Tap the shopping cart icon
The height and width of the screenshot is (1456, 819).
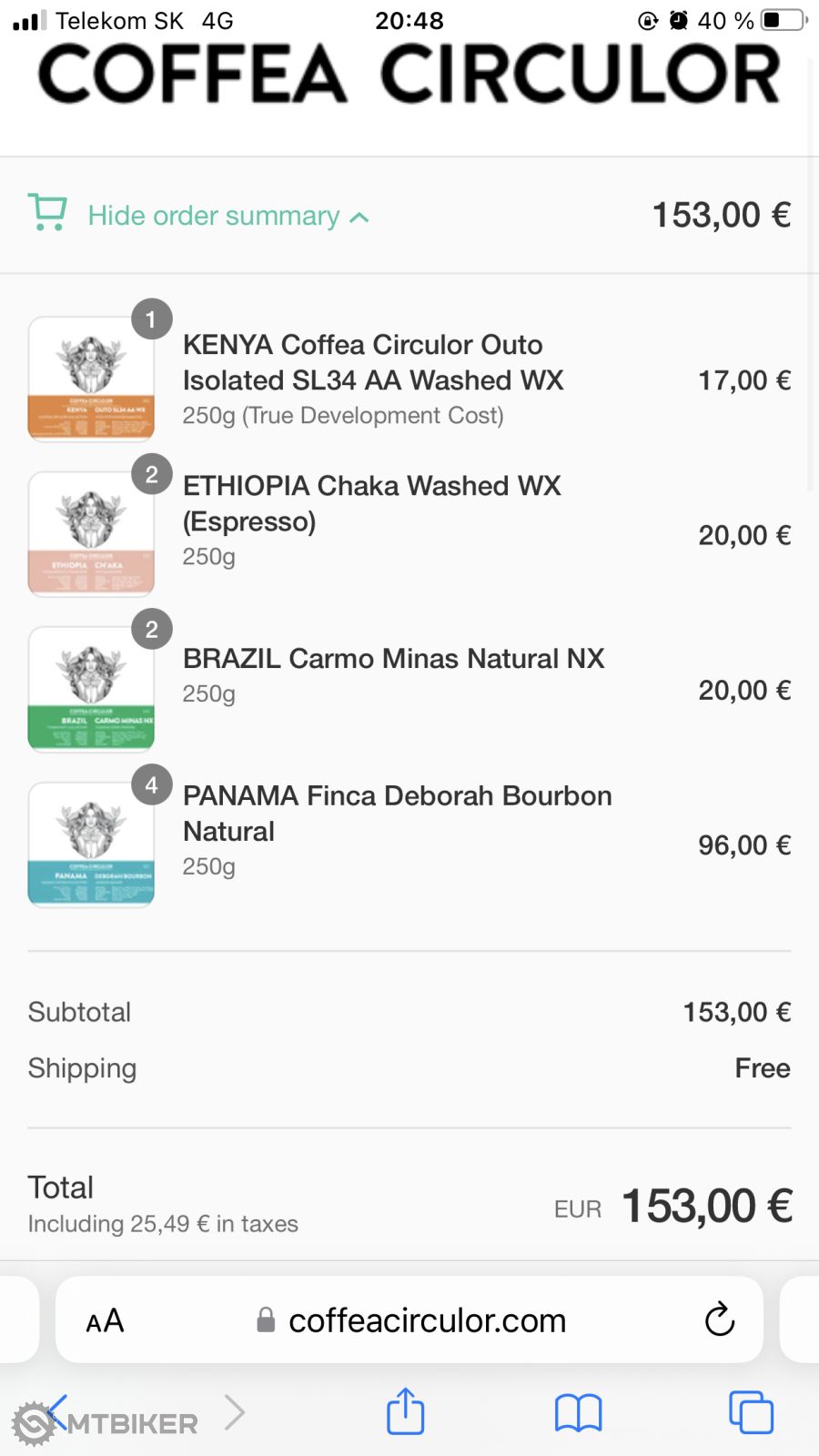(x=47, y=212)
